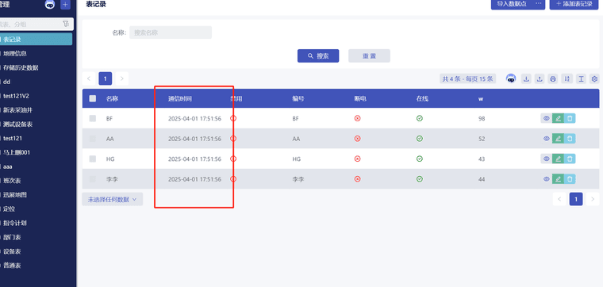Tick the checkbox for the BF row
The height and width of the screenshot is (287, 603).
tap(93, 118)
